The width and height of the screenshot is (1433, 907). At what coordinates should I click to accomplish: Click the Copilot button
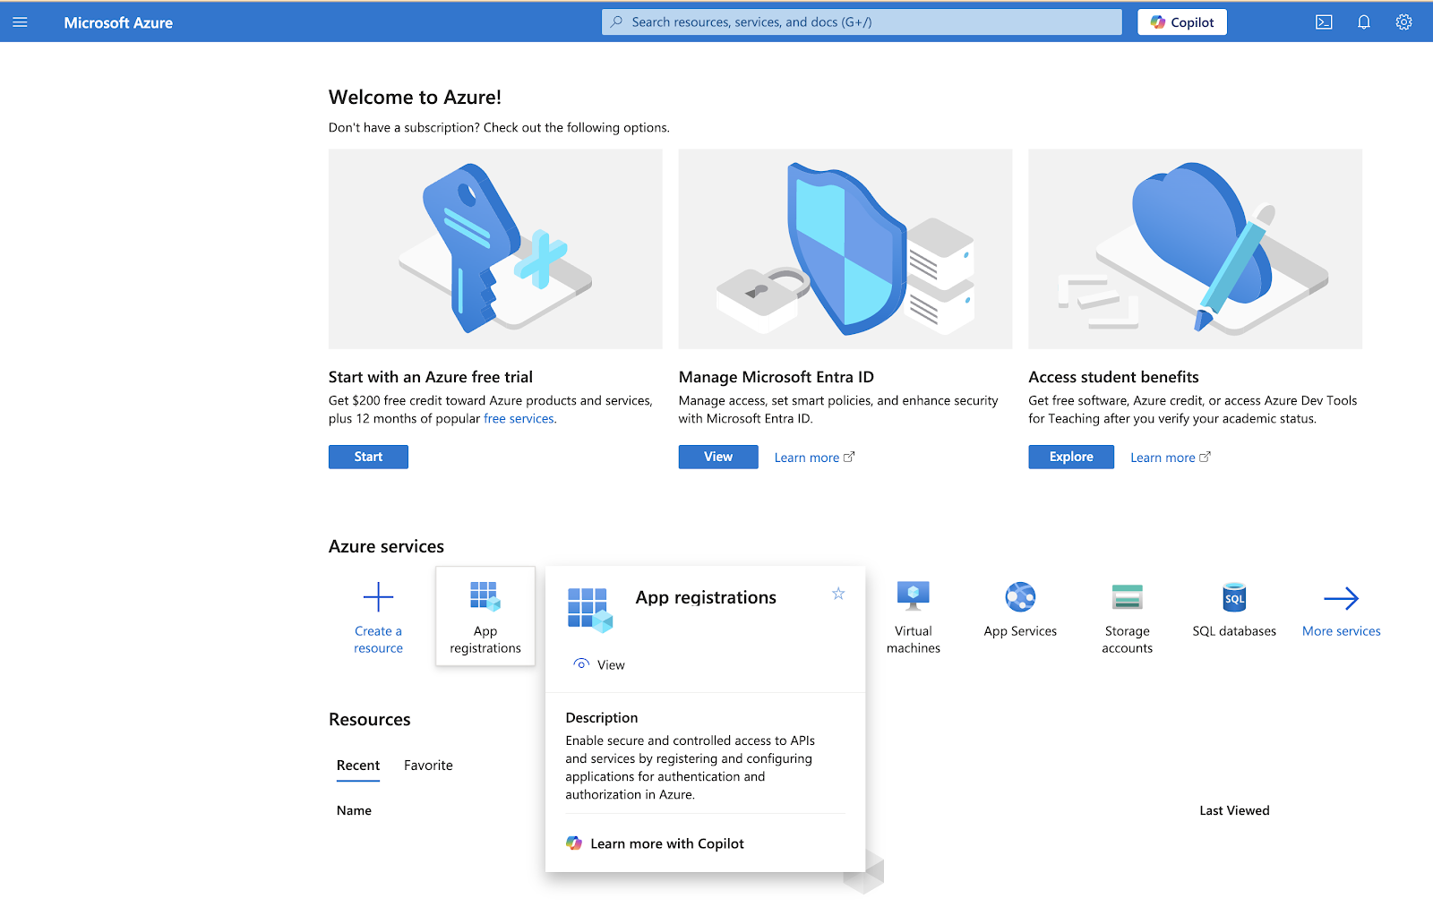[1182, 22]
